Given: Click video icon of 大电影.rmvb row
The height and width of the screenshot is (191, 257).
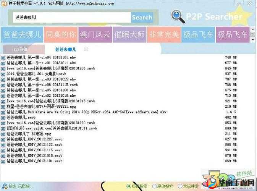Looking at the screenshot, I should [3, 74].
